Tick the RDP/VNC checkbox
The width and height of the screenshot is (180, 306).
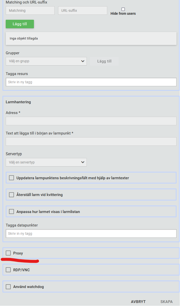[8, 270]
